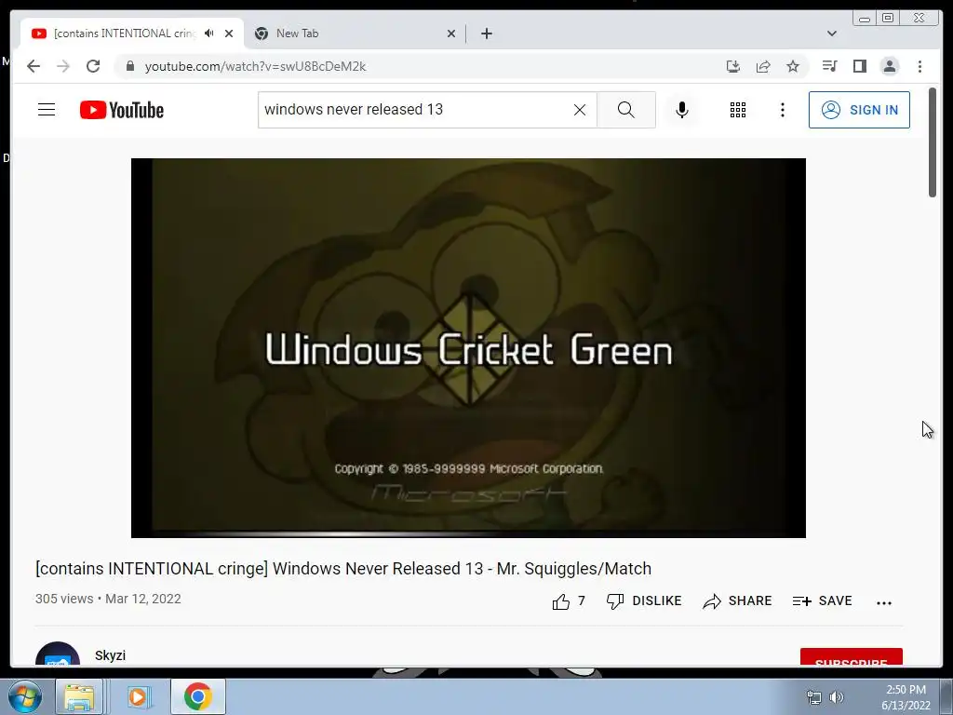
Task: Open YouTube settings three-dot menu
Action: coord(782,110)
